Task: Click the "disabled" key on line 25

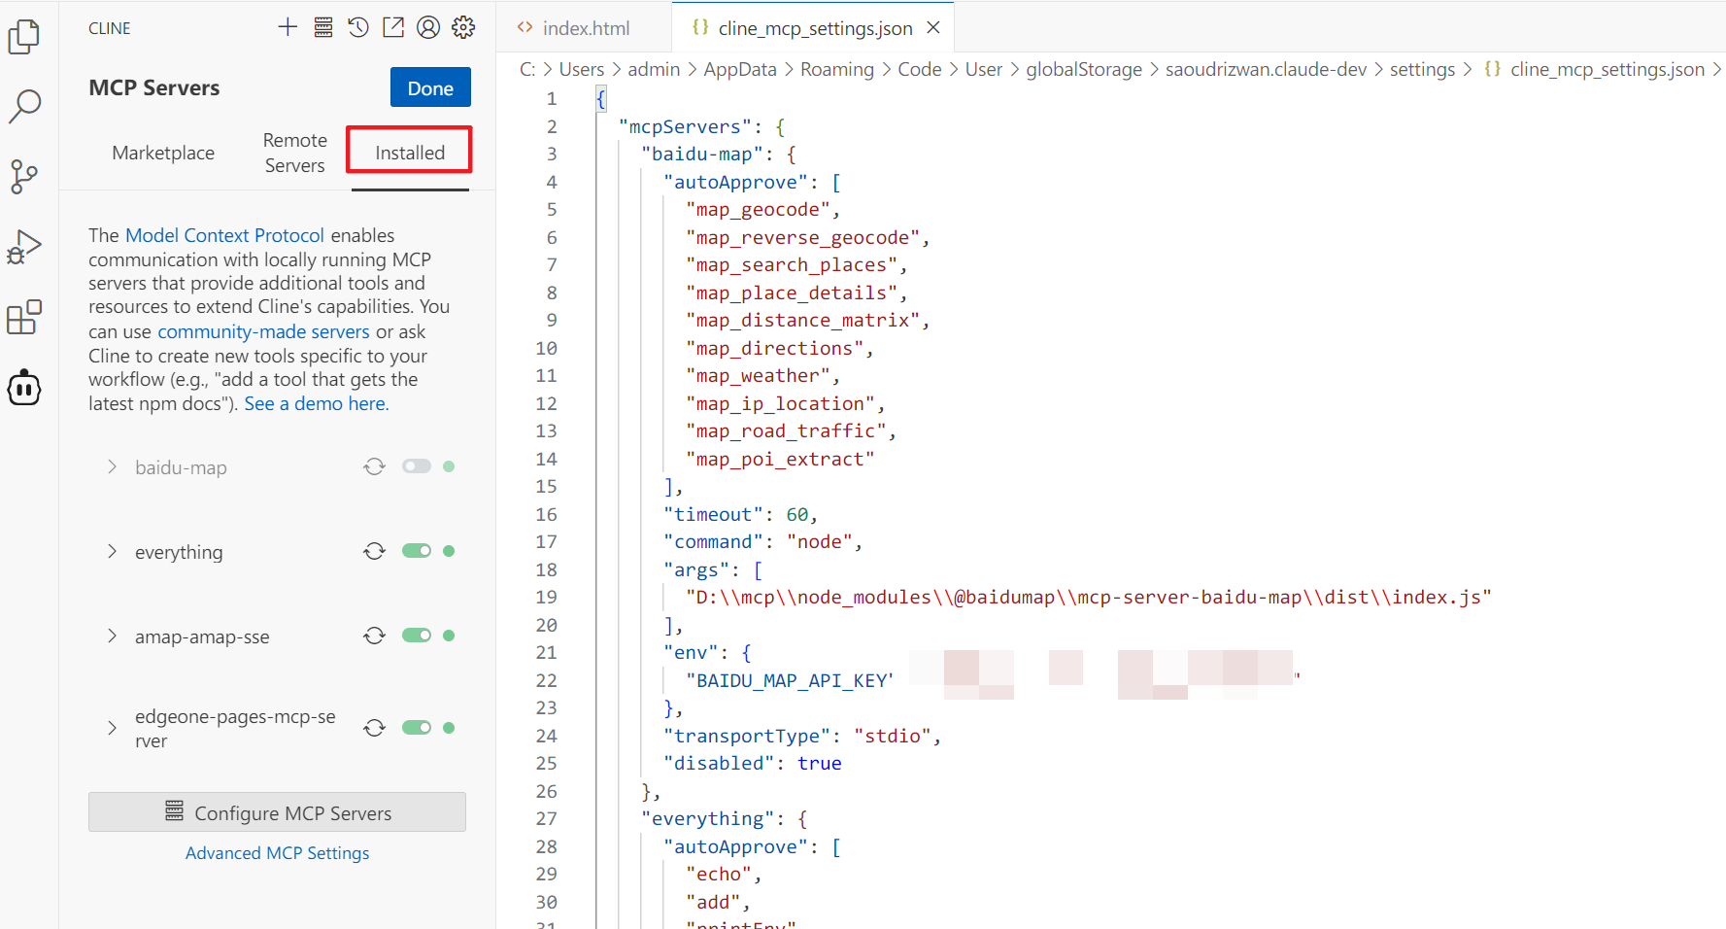Action: point(719,763)
